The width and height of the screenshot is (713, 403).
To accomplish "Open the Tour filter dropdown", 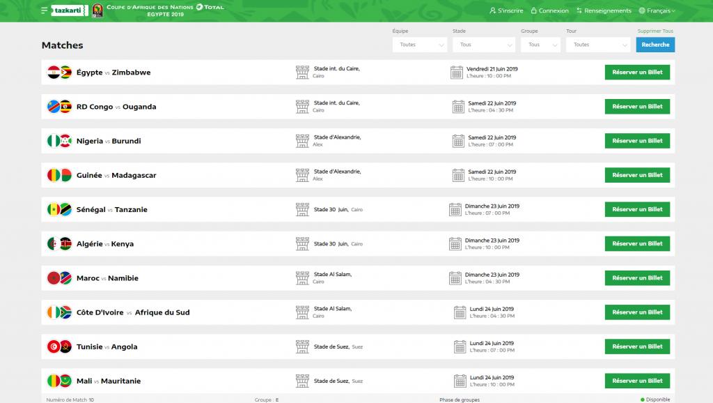I will (x=598, y=45).
